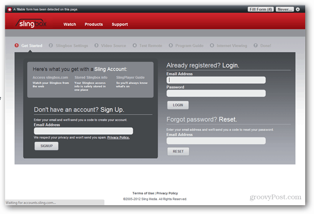The height and width of the screenshot is (214, 314).
Task: Focus the Reset password Email Address field
Action: (216, 141)
